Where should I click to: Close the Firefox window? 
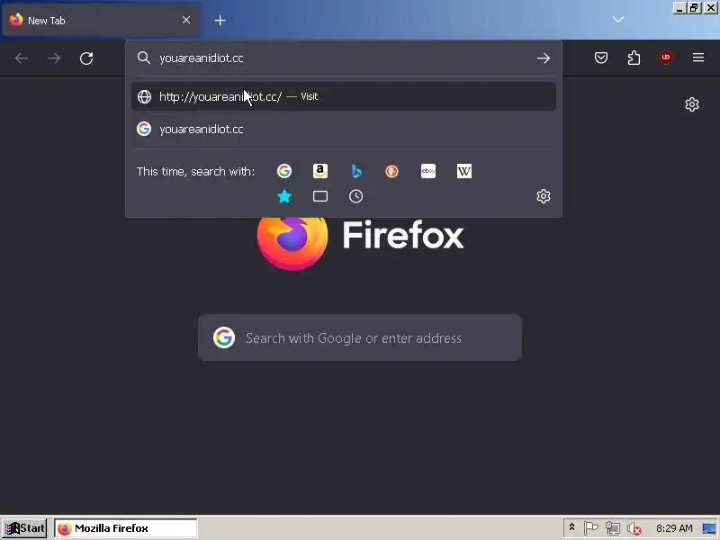710,8
